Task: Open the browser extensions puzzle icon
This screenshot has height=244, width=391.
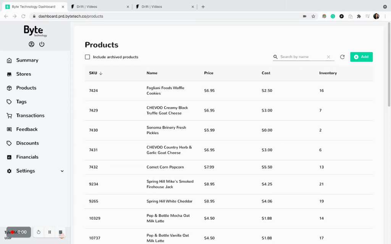Action: pos(359,16)
